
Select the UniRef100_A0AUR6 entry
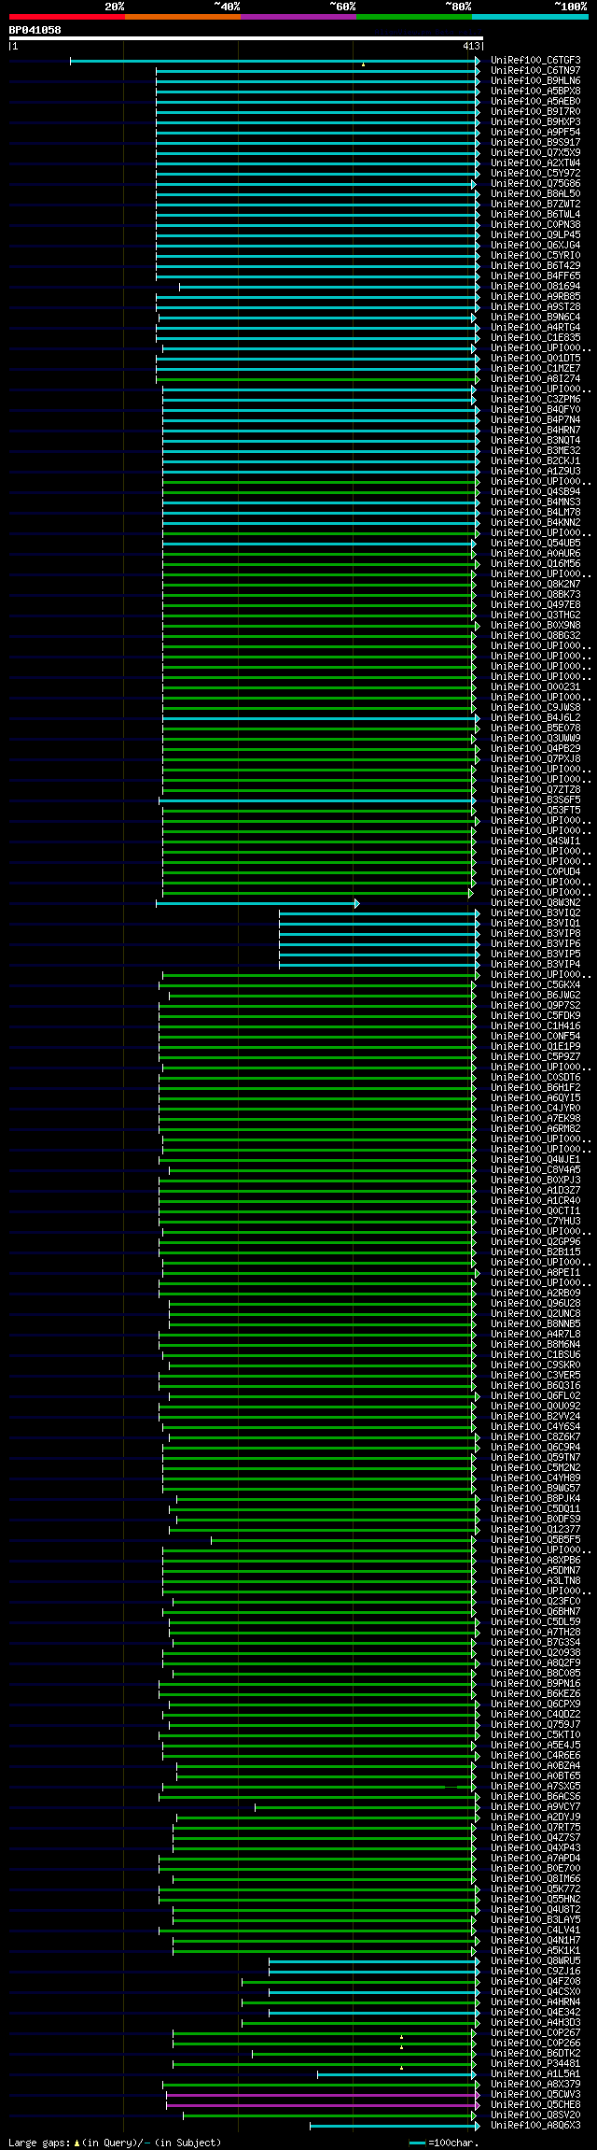point(535,554)
